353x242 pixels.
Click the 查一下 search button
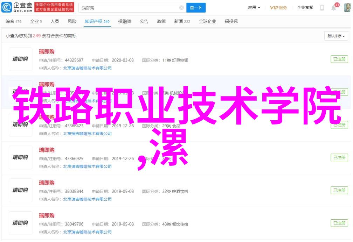click(196, 8)
